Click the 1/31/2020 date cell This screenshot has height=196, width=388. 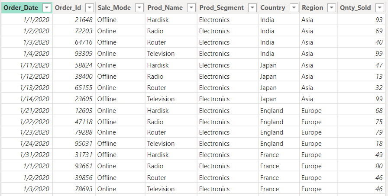tap(35, 155)
